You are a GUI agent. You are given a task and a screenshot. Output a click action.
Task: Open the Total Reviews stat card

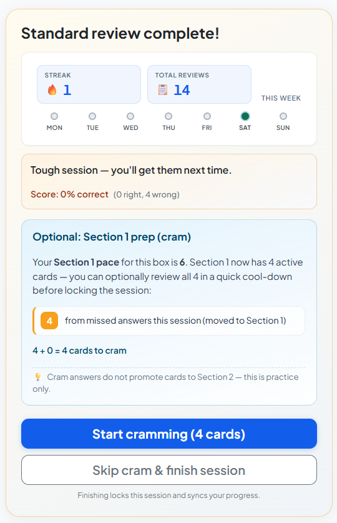click(x=199, y=84)
